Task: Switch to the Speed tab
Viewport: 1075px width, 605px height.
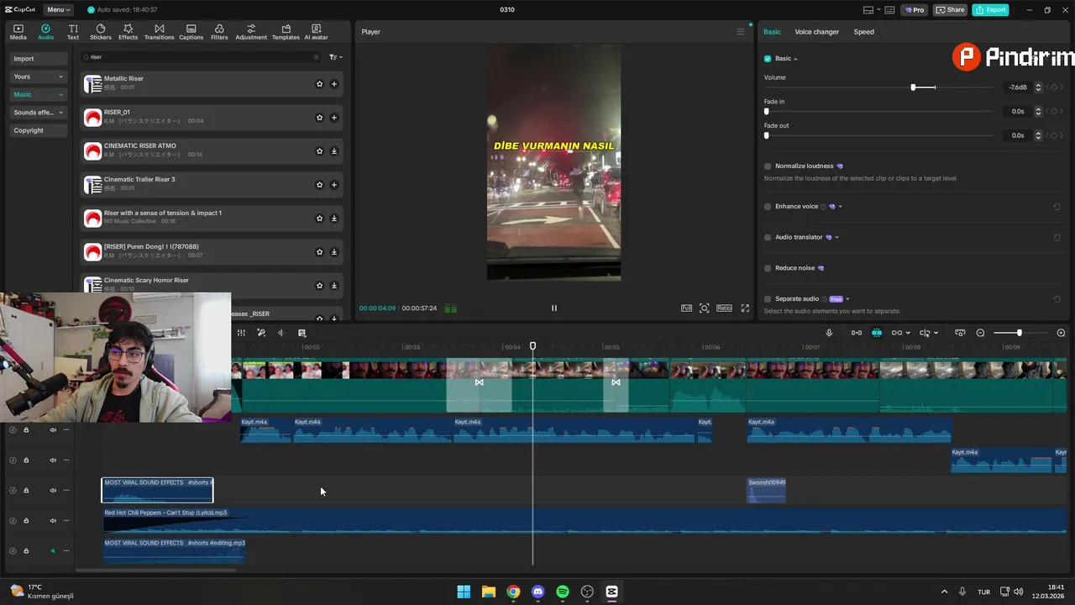Action: point(863,32)
